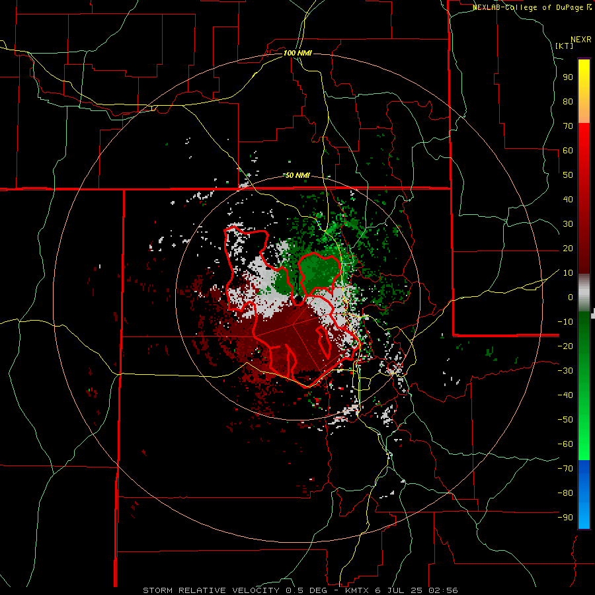The width and height of the screenshot is (595, 595).
Task: Click the 80 value on velocity scale
Action: pyautogui.click(x=568, y=101)
